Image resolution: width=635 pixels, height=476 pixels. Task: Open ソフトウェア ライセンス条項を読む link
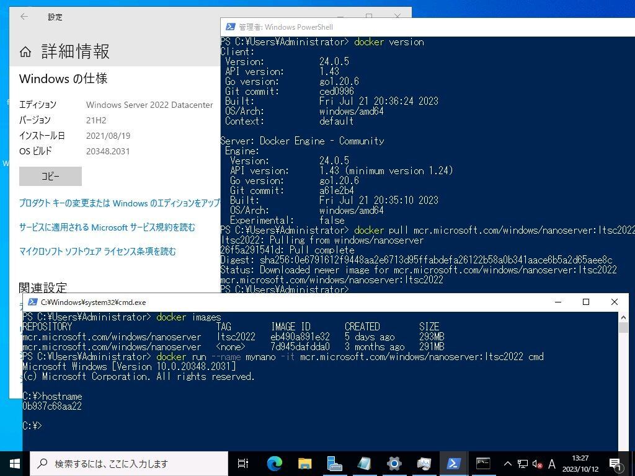(x=97, y=252)
